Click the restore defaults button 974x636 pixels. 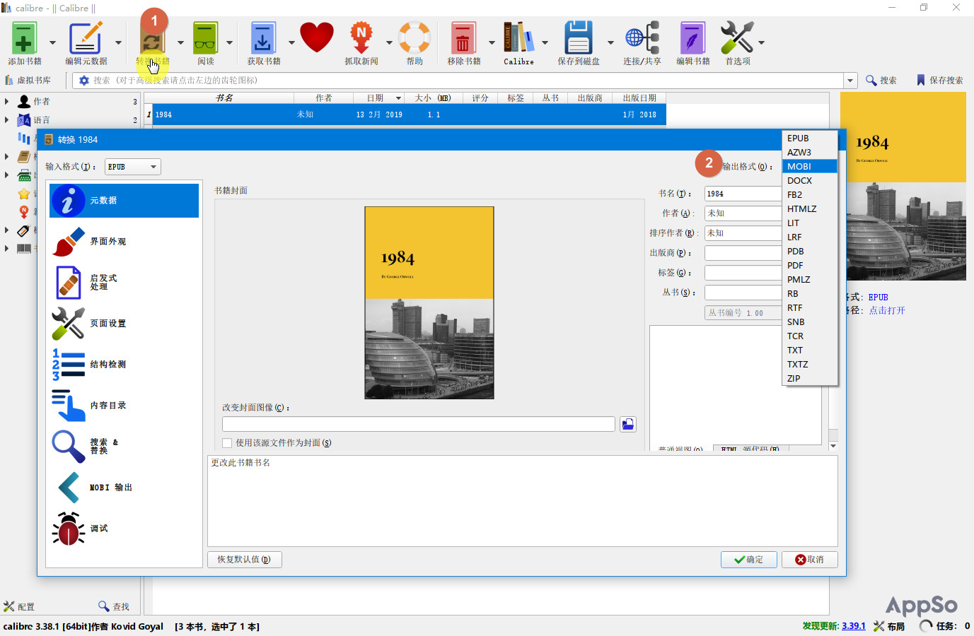[244, 560]
